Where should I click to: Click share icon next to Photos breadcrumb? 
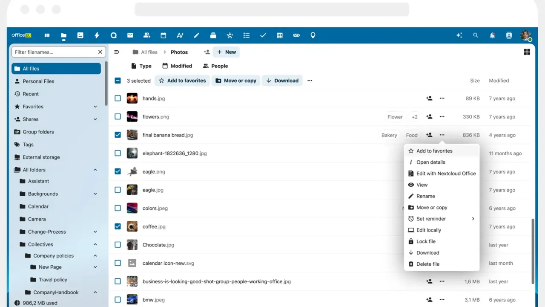(207, 52)
